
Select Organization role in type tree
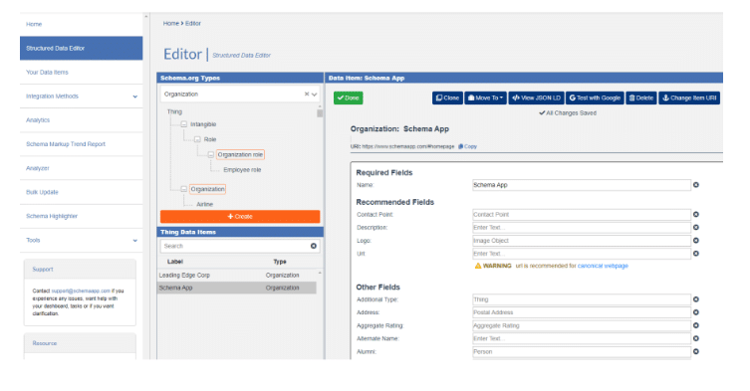pyautogui.click(x=240, y=155)
